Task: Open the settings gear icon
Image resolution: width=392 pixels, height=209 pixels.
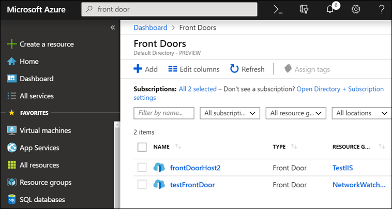Action: [356, 9]
